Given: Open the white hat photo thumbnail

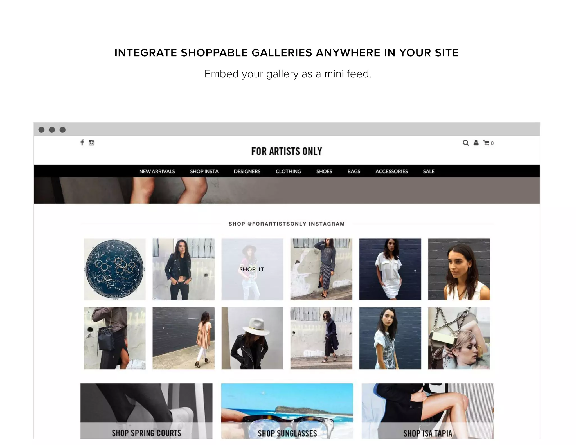Looking at the screenshot, I should 252,338.
